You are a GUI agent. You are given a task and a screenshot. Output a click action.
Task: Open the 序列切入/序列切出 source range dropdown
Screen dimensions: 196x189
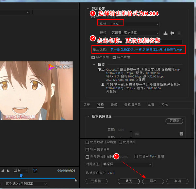click(x=26, y=184)
